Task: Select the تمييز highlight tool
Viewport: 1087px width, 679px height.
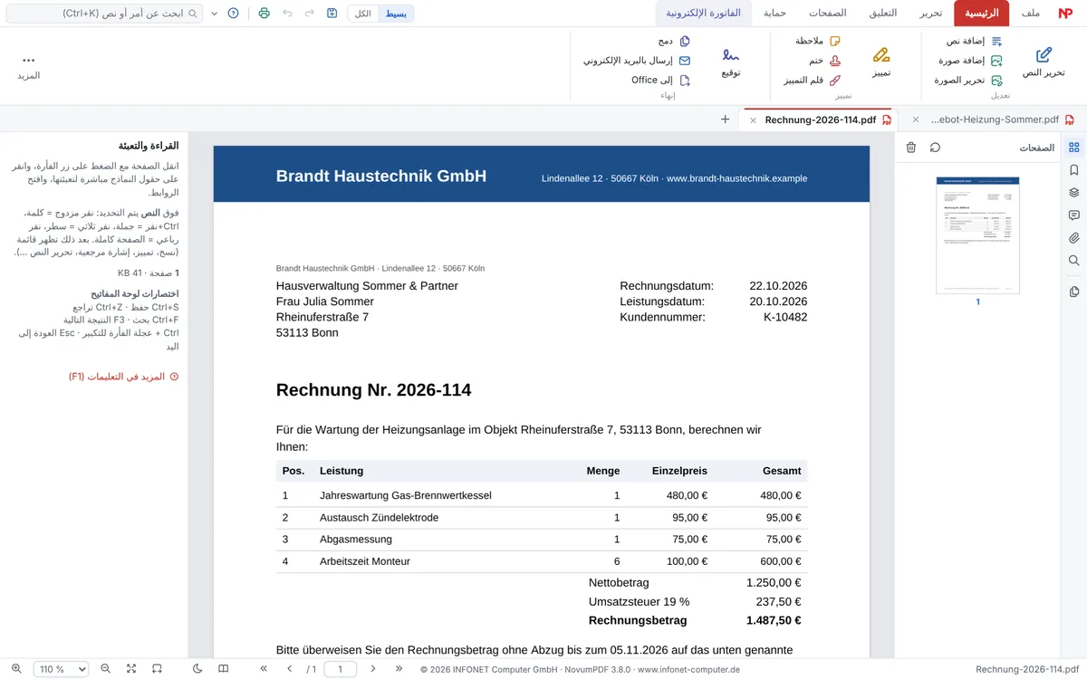Action: click(881, 62)
